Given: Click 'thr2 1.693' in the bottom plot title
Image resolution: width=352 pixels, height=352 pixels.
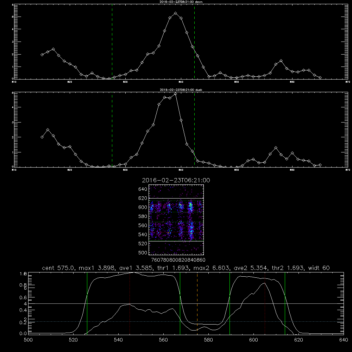Looking at the screenshot, I should [x=288, y=268].
